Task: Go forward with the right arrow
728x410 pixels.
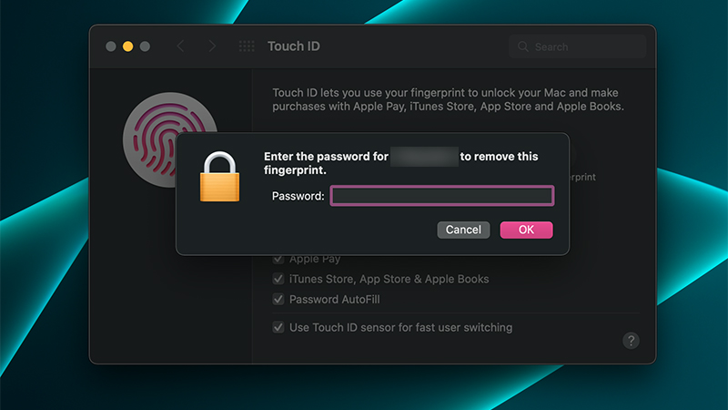Action: click(x=212, y=46)
